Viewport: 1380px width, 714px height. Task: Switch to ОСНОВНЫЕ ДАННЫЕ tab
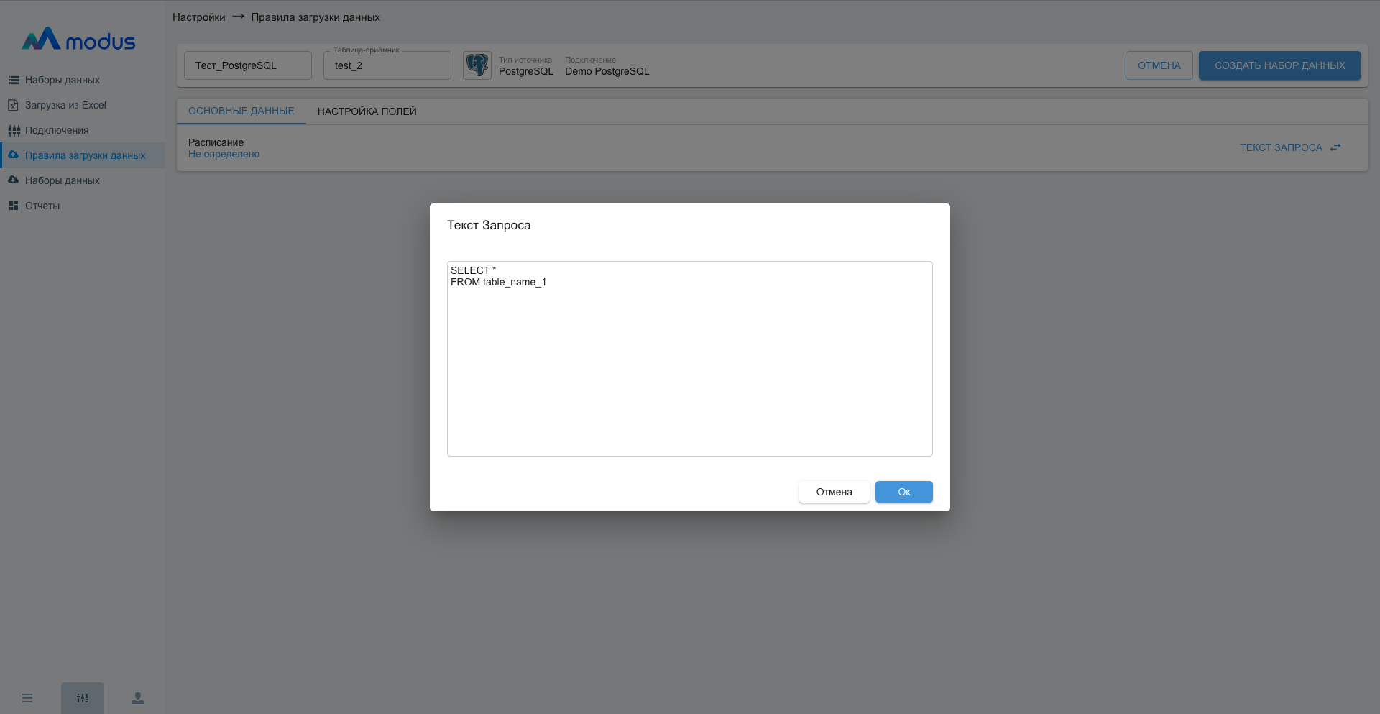(241, 111)
